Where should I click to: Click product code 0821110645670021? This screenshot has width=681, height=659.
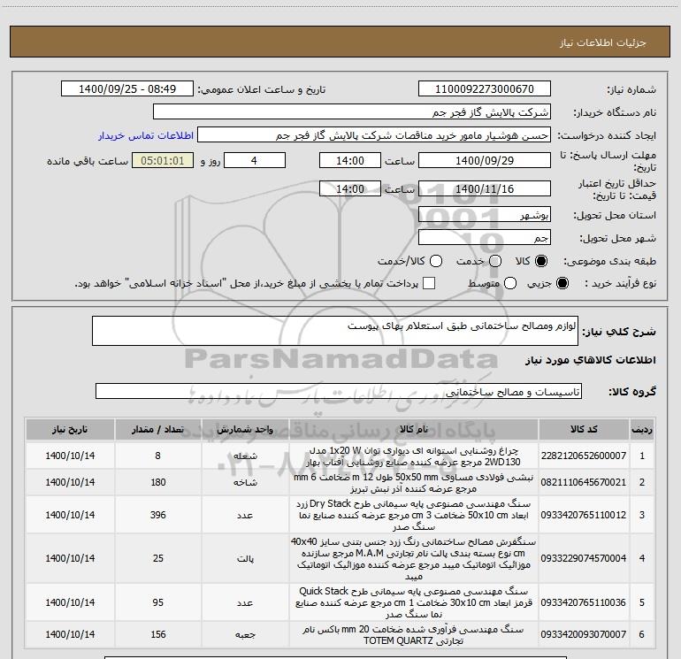[x=584, y=482]
